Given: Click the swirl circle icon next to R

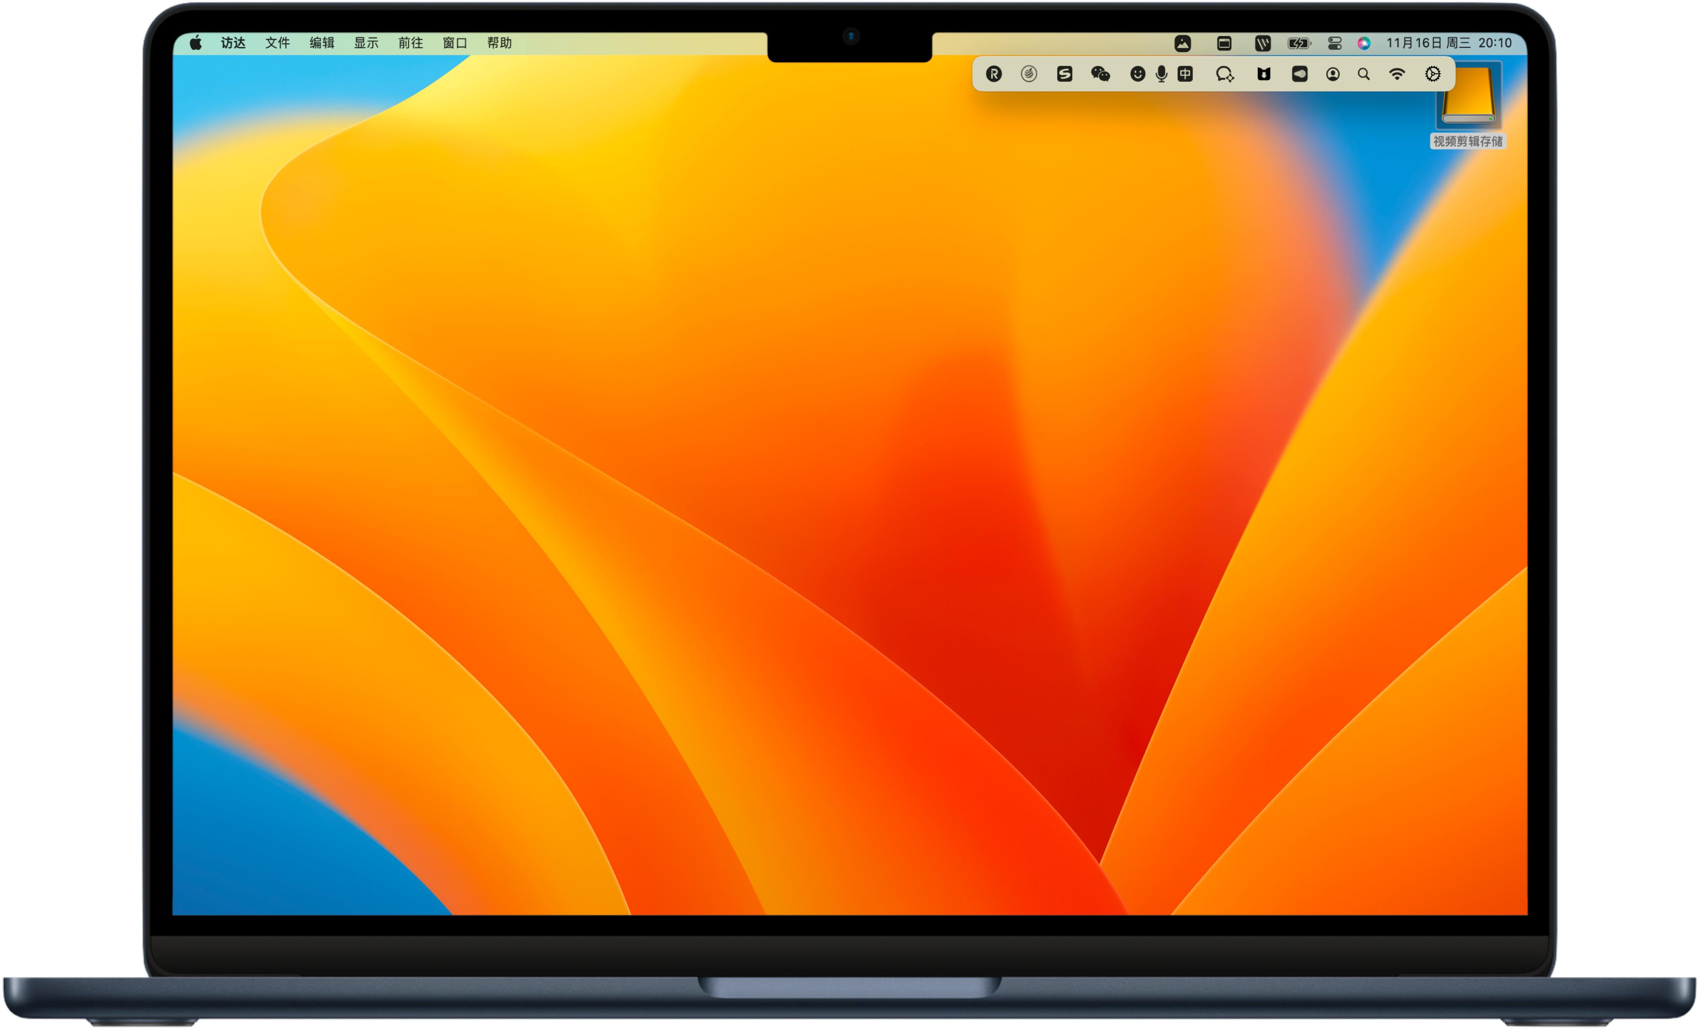Looking at the screenshot, I should (x=1029, y=74).
